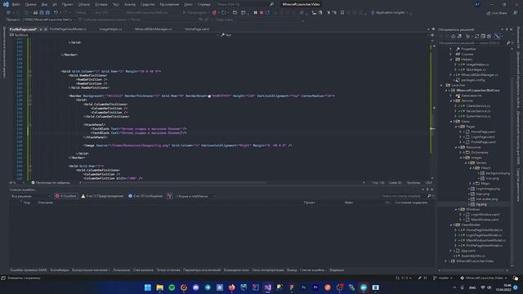
Task: Open Breakpoints (Точки останова) bottom tab
Action: point(168,270)
